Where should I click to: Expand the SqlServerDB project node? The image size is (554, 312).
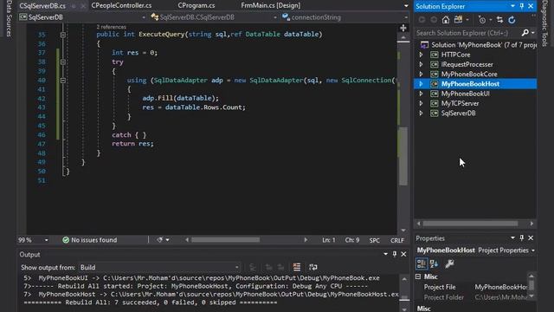(x=421, y=114)
